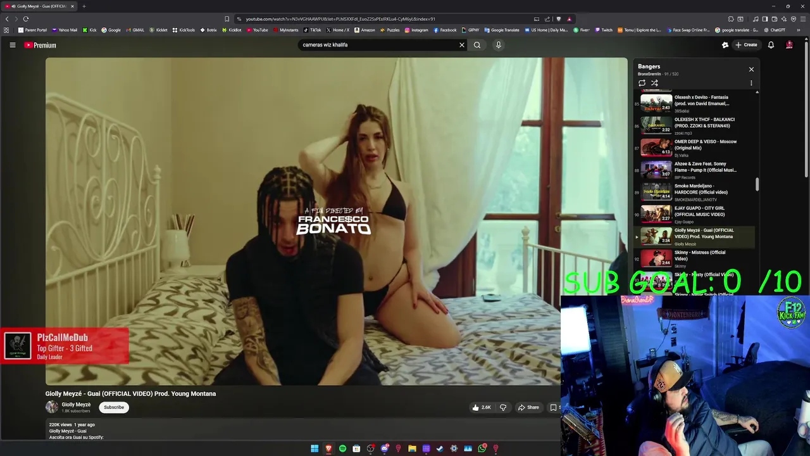Viewport: 810px width, 456px height.
Task: Open Windows Settings gear from taskbar
Action: point(454,448)
